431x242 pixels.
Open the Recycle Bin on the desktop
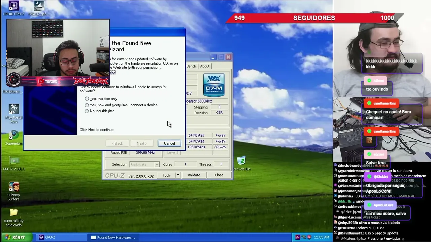coord(241,163)
